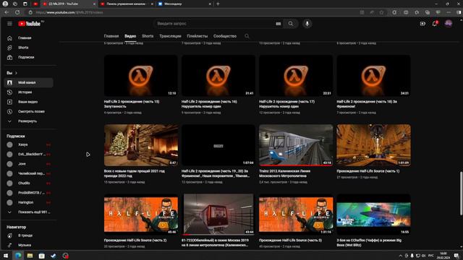Open История in the sidebar
Screen dimensions: 463x260
[x=28, y=92]
